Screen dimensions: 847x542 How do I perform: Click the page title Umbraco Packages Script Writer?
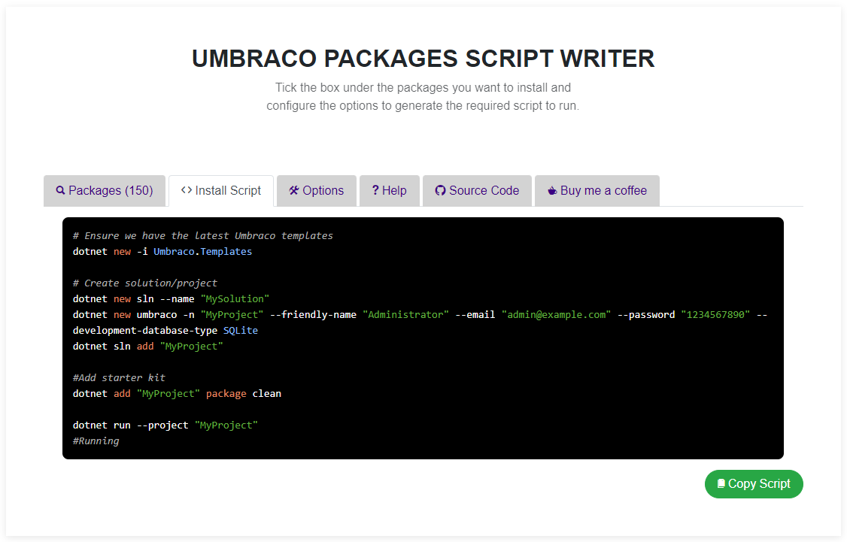click(x=423, y=59)
